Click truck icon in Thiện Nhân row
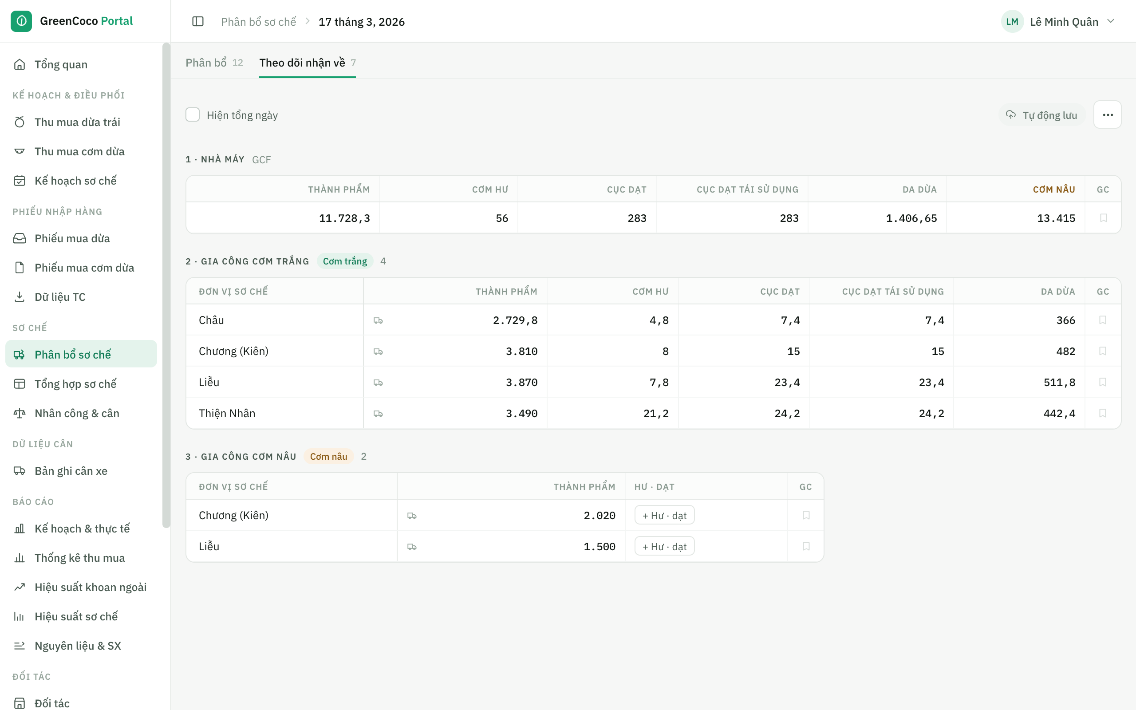 pyautogui.click(x=378, y=414)
